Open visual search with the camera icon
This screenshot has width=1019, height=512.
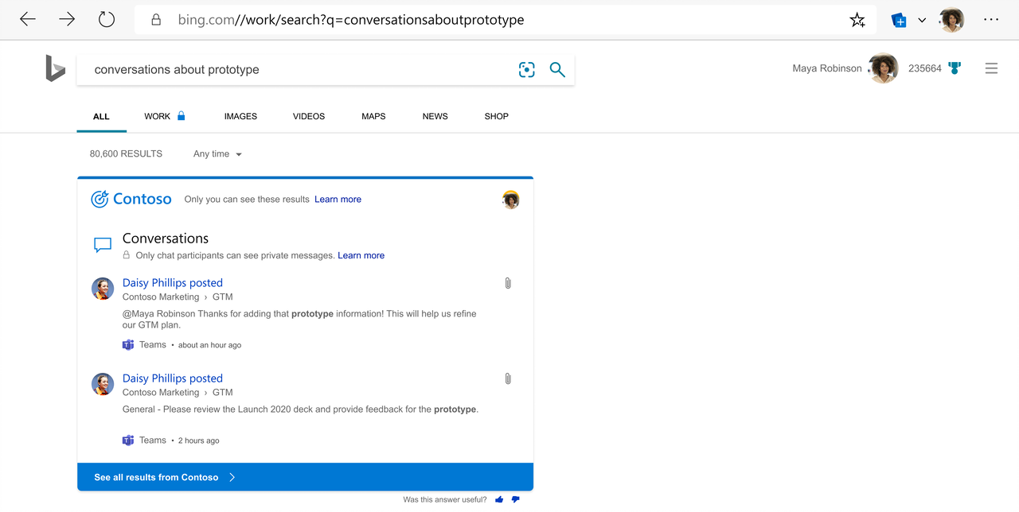coord(526,70)
